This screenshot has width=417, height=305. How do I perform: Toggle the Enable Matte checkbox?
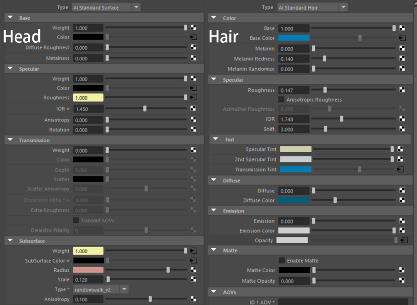point(281,260)
